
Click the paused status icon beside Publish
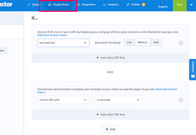point(144,5)
